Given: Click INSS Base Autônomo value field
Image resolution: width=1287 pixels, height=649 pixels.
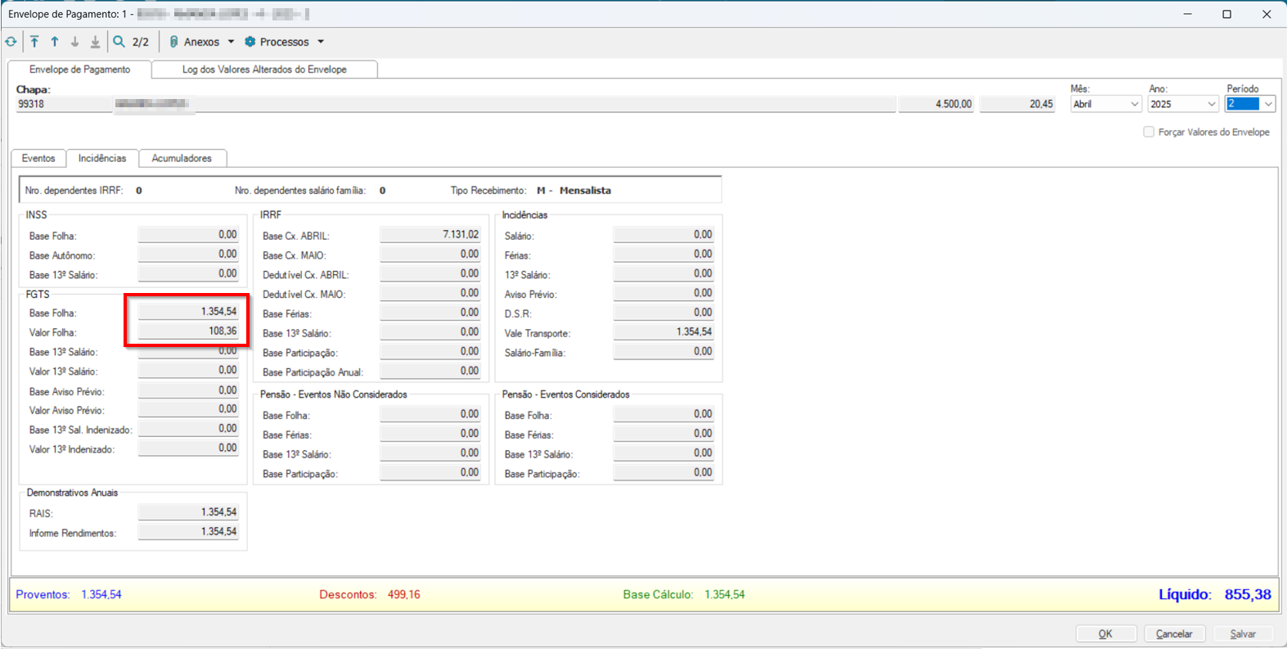Looking at the screenshot, I should [188, 255].
